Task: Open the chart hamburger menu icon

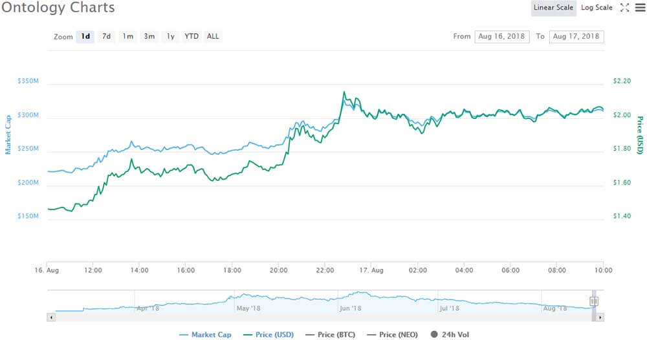Action: tap(641, 7)
